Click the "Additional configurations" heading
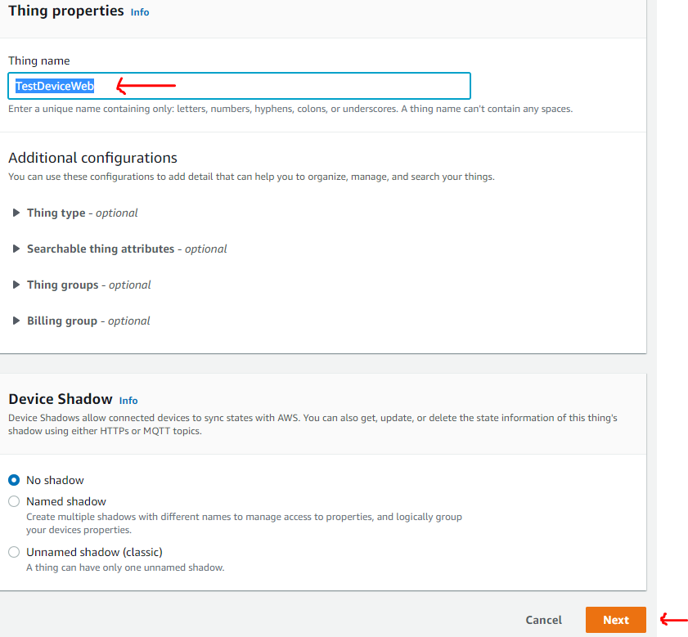The height and width of the screenshot is (637, 688). coord(92,158)
